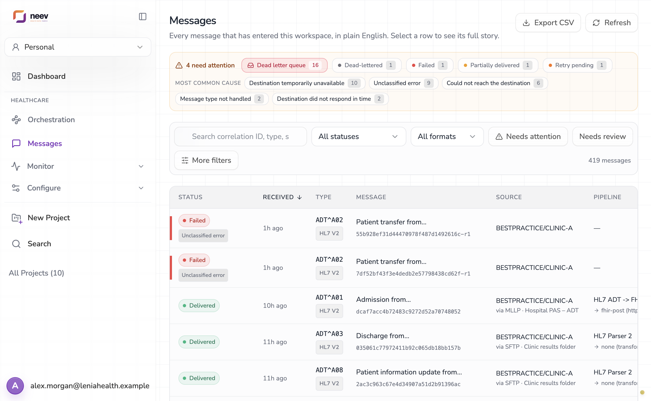Sort by the Received column arrow
This screenshot has width=651, height=401.
299,197
